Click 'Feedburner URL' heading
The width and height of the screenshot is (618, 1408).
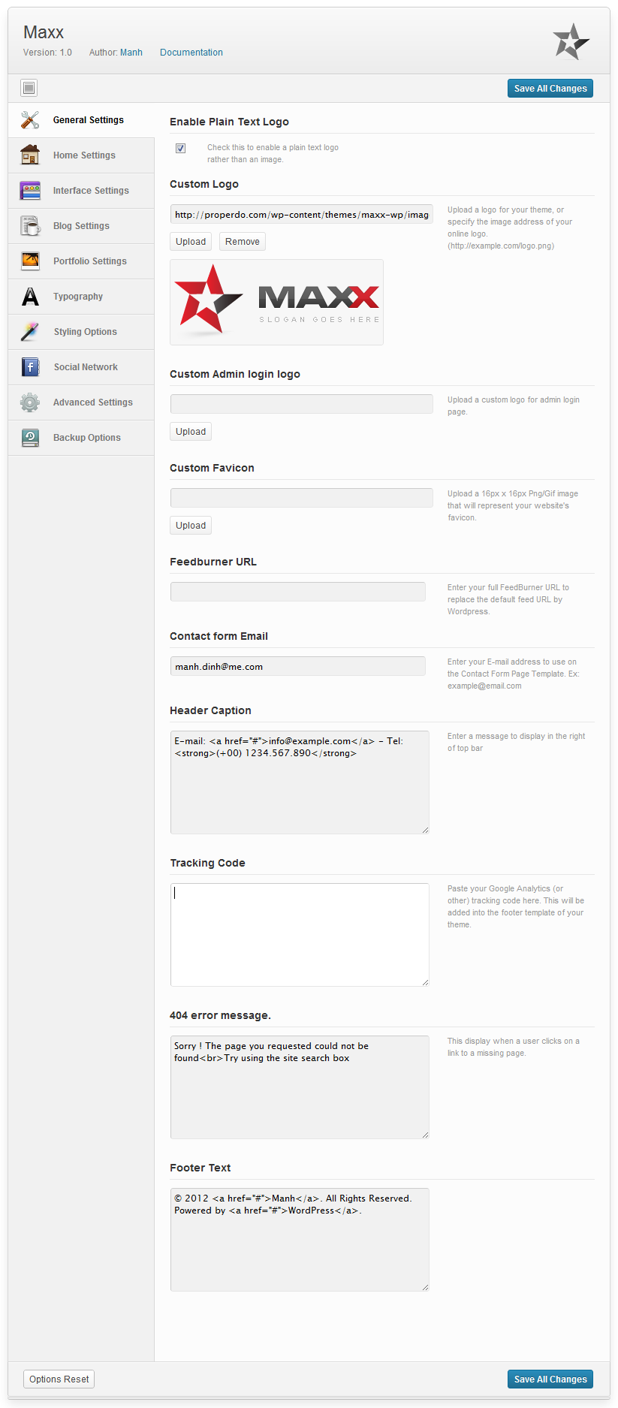(213, 562)
